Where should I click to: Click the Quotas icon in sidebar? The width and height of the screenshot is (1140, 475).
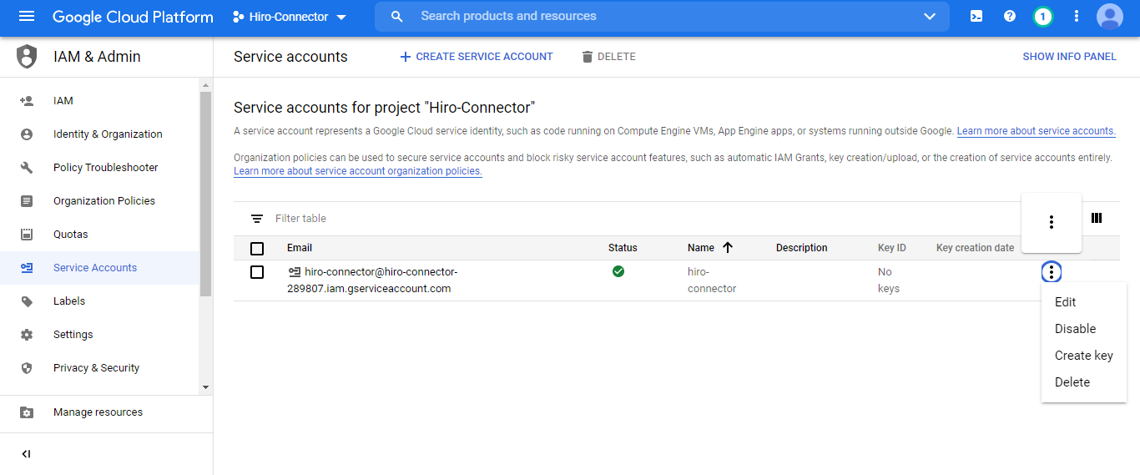pyautogui.click(x=27, y=235)
